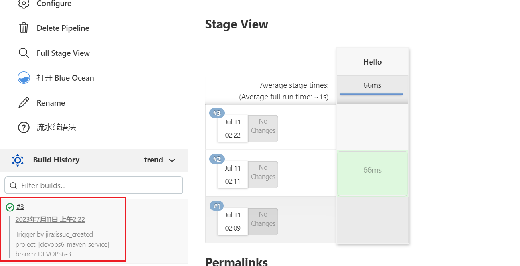Click the average stage time progress bar

coord(371,94)
